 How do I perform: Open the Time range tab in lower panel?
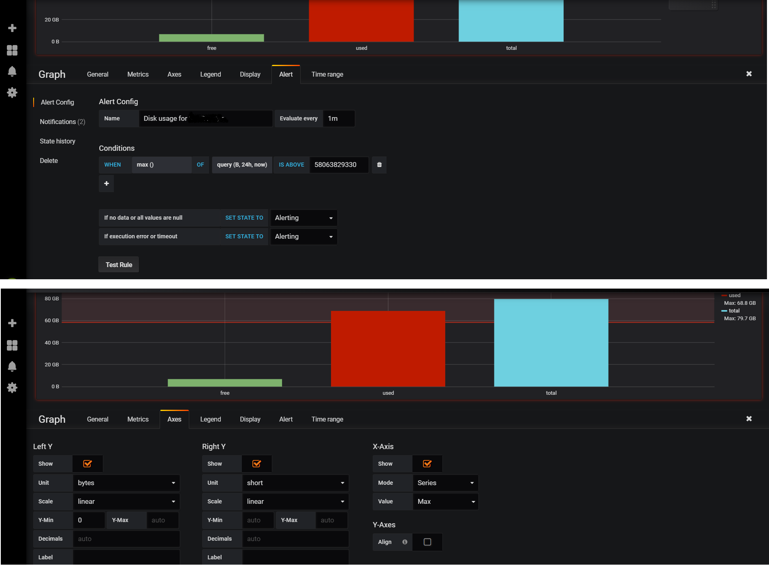(327, 419)
